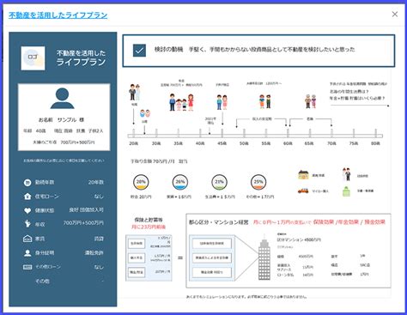Click the お名前 サンプル 様 name text
Image resolution: width=407 pixels, height=315 pixels.
point(61,119)
